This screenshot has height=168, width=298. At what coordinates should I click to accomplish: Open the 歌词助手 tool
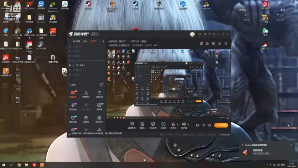point(99,119)
